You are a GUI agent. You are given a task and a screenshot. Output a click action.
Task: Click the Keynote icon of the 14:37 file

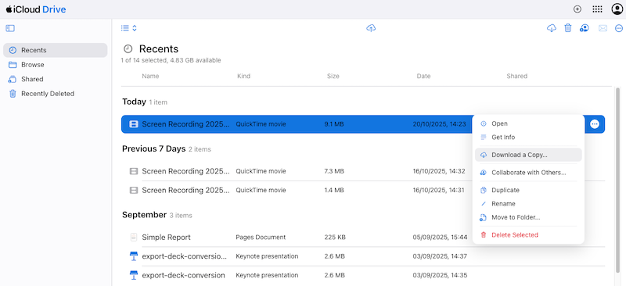point(133,256)
